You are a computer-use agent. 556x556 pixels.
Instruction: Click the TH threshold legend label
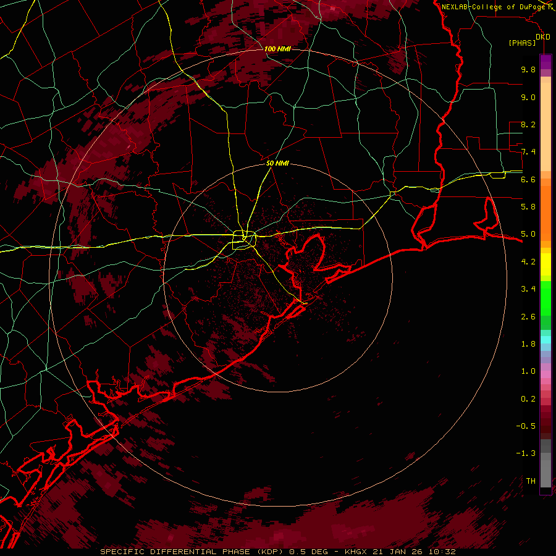[x=531, y=481]
